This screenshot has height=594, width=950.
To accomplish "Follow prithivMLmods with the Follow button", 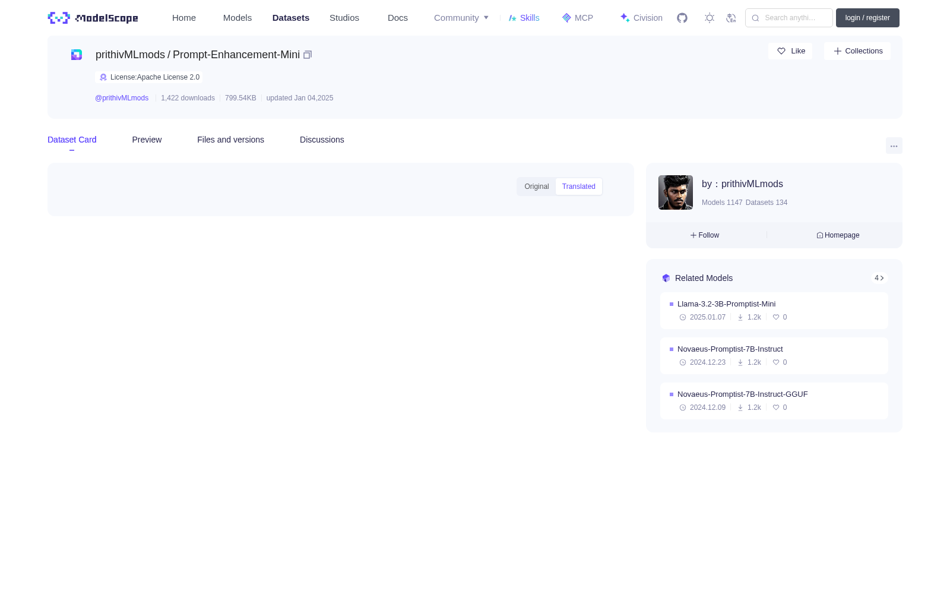I will coord(705,235).
